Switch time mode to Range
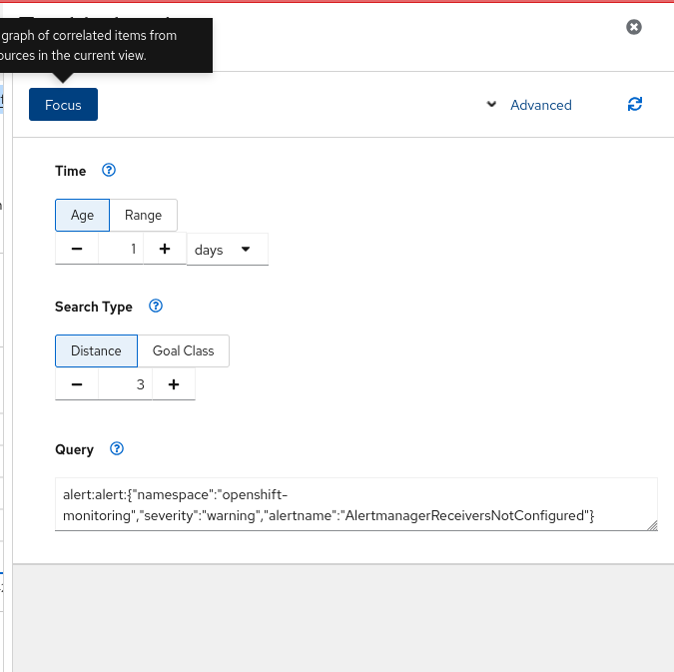 (143, 215)
